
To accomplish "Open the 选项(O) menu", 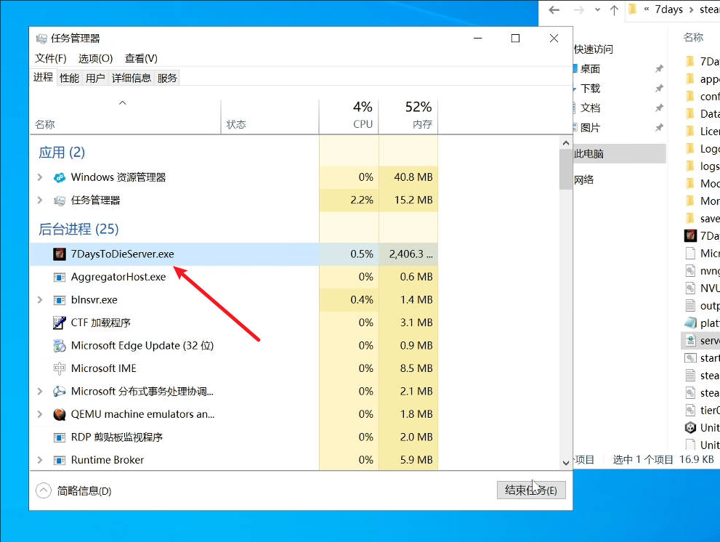I will pyautogui.click(x=95, y=58).
